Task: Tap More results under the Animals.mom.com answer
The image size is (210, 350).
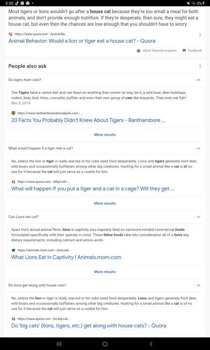Action: point(105,272)
